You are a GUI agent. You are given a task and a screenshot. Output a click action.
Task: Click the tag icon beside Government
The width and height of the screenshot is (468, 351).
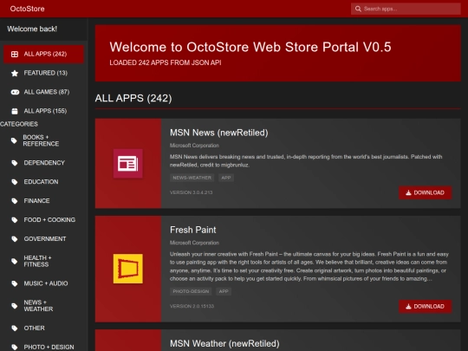pos(15,239)
